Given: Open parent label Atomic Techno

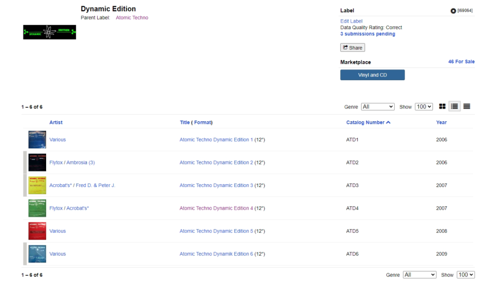Looking at the screenshot, I should tap(132, 17).
